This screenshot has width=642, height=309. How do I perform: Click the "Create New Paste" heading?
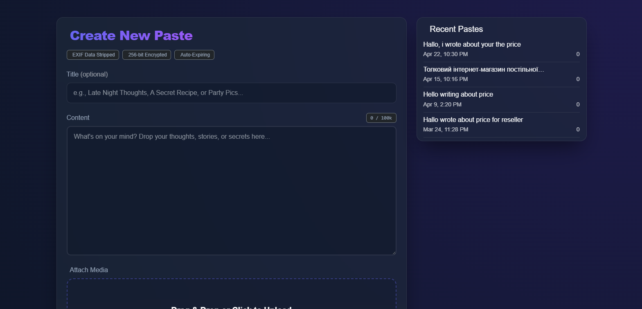(131, 36)
